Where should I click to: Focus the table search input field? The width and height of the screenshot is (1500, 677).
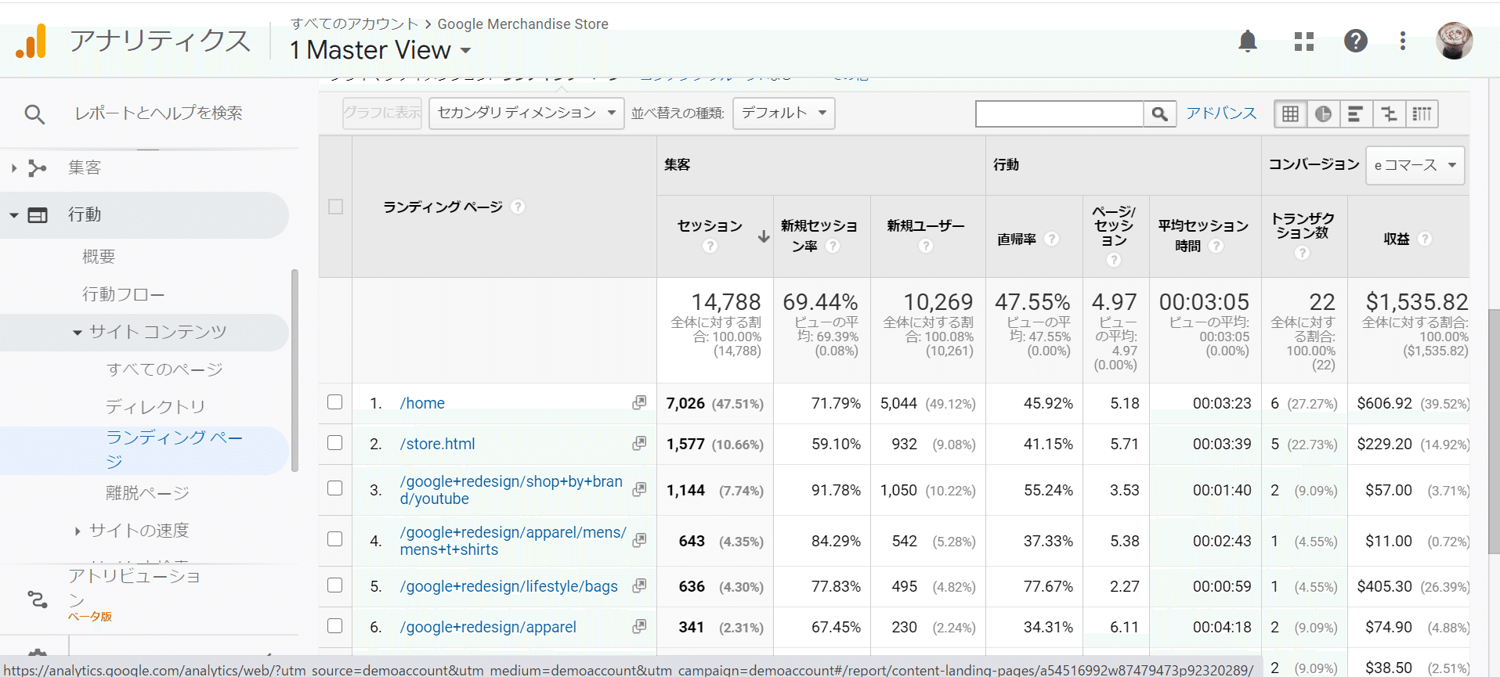point(1060,114)
